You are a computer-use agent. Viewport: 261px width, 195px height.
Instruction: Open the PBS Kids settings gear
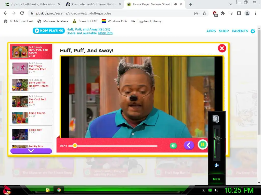(253, 31)
